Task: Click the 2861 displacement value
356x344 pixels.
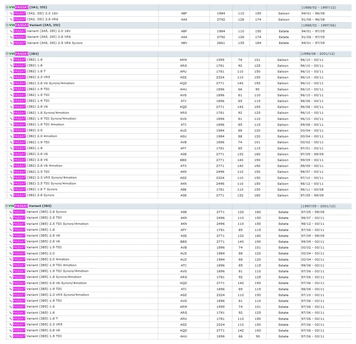Action: click(x=221, y=43)
